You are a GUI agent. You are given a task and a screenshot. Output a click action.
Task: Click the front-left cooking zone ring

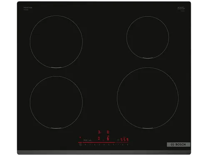click(x=56, y=102)
